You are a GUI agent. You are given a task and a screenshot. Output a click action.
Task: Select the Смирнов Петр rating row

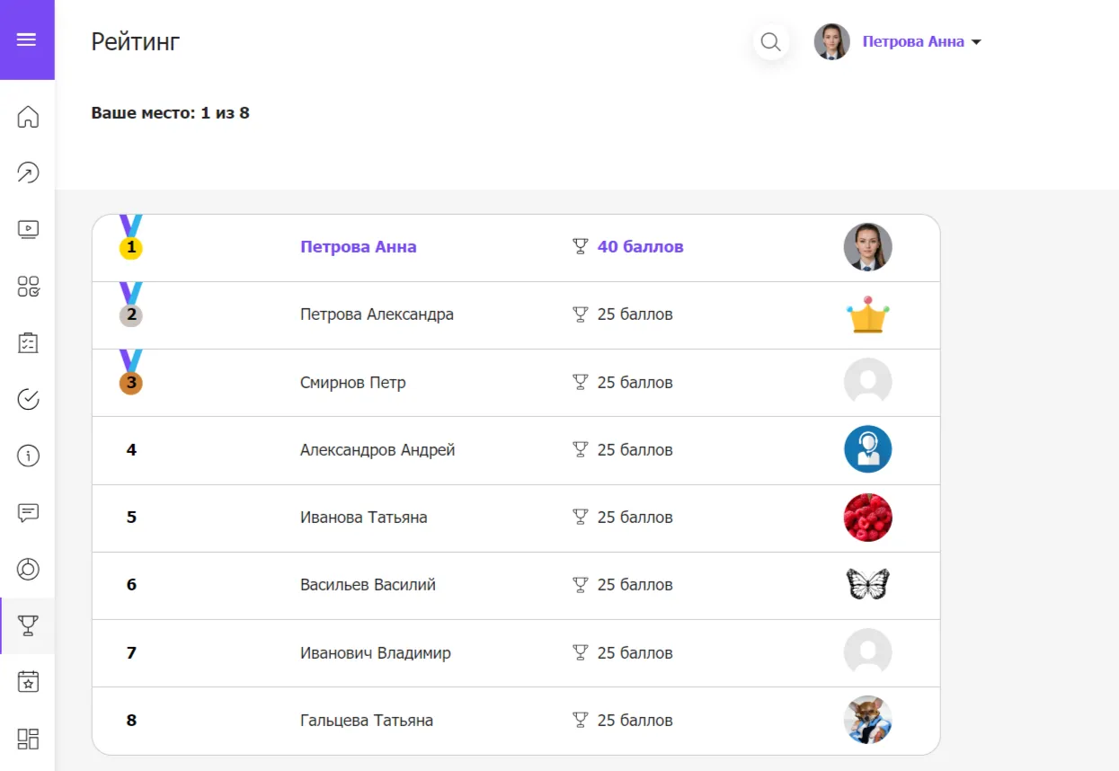516,383
